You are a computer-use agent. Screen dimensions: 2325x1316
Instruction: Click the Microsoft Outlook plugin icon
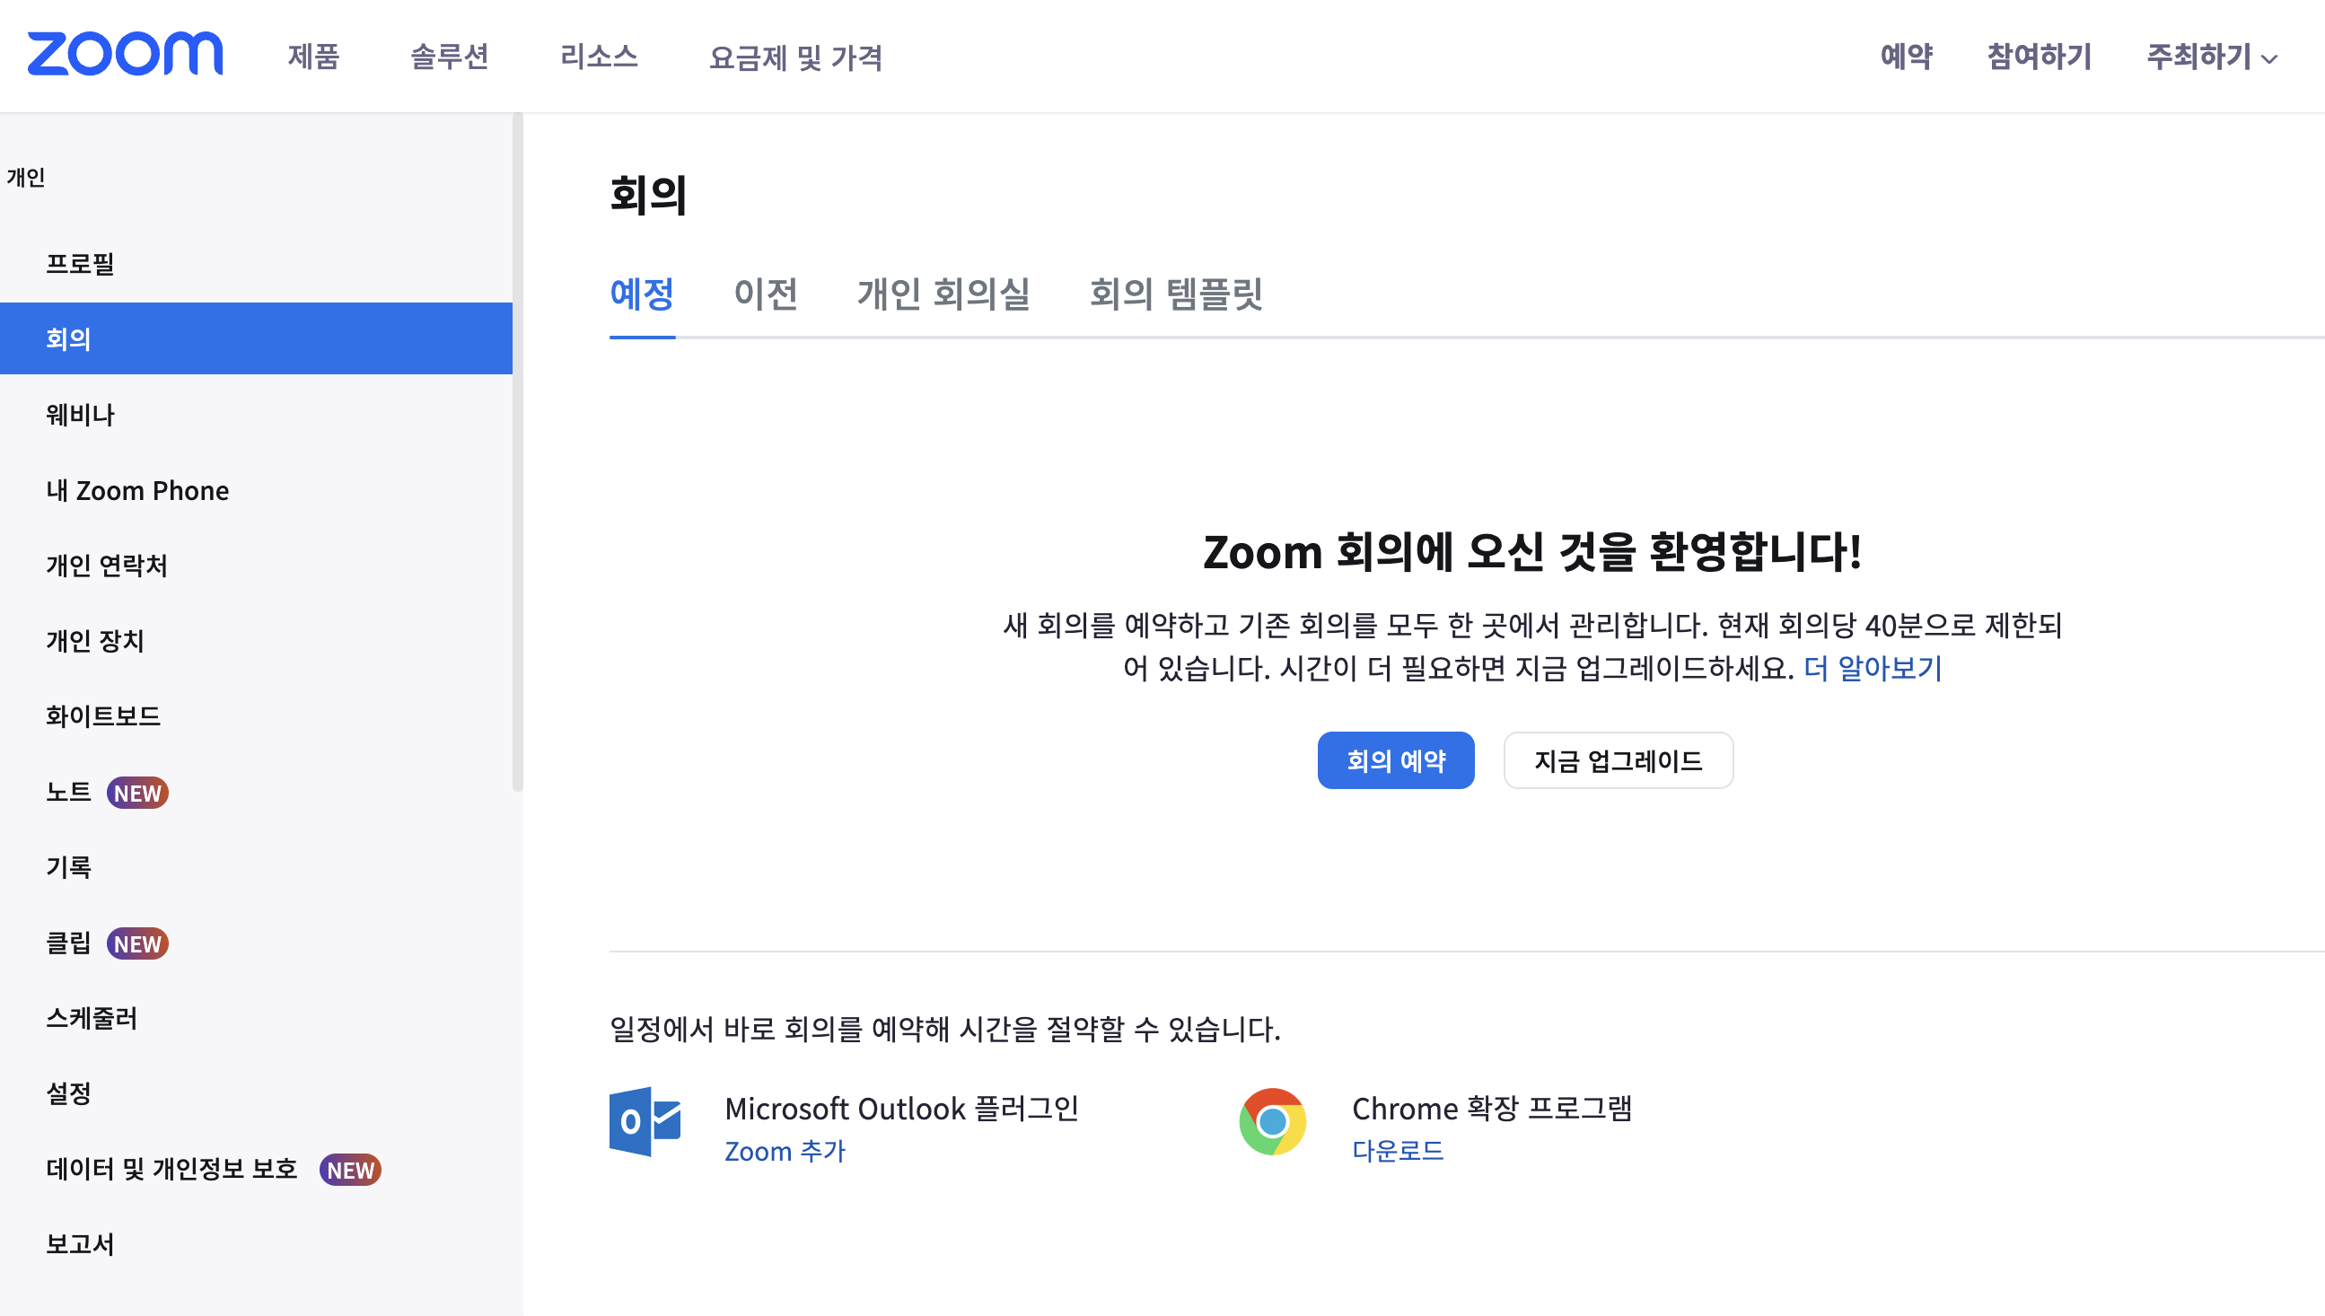[x=645, y=1122]
